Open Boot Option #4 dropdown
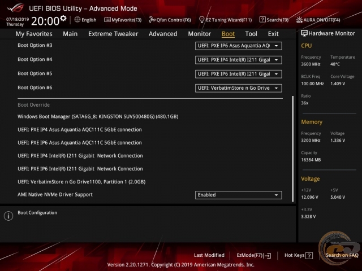 click(239, 60)
